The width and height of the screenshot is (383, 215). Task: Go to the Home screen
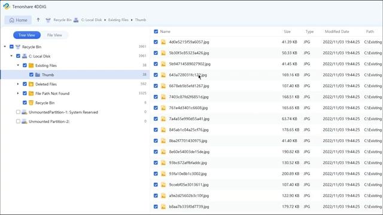(x=18, y=20)
